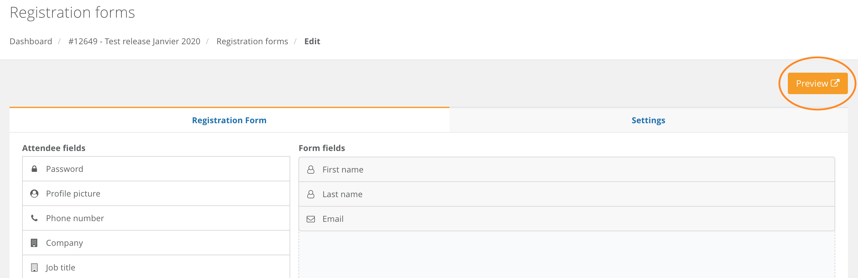Image resolution: width=858 pixels, height=278 pixels.
Task: Select the Password attendee field
Action: tap(156, 169)
